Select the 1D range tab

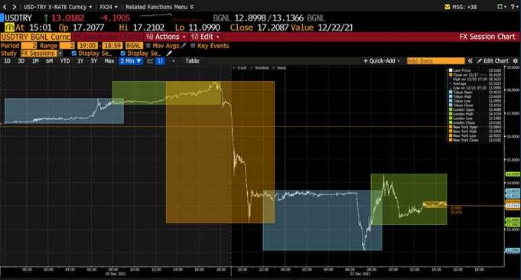(x=8, y=61)
